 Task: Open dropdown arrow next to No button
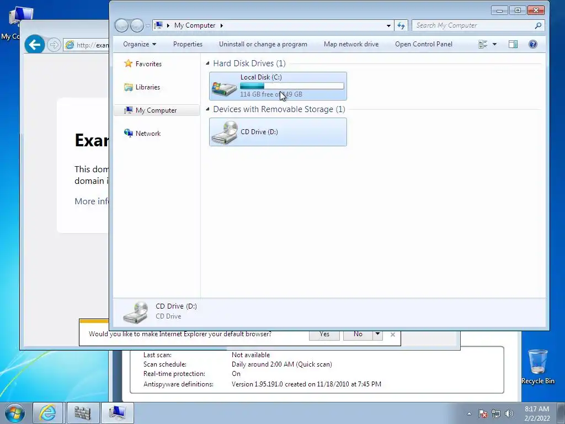click(377, 334)
